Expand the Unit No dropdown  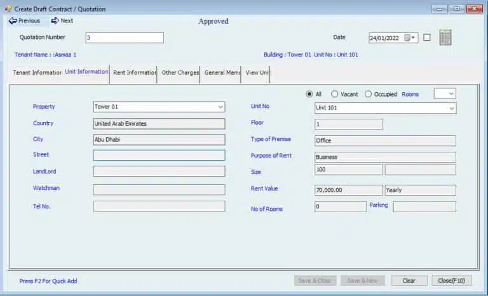click(x=452, y=109)
